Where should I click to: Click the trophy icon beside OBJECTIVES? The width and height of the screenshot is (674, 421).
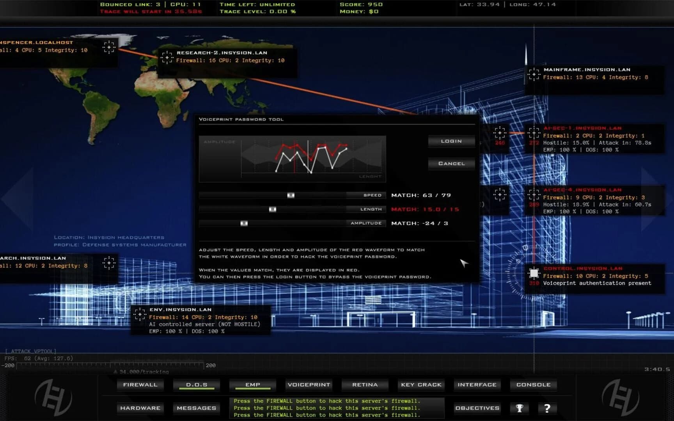[519, 408]
